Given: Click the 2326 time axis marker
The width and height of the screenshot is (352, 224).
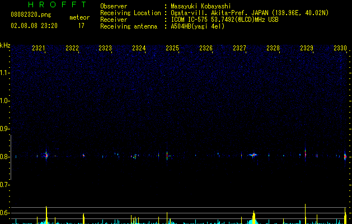Looking at the screenshot, I should click(x=206, y=48).
